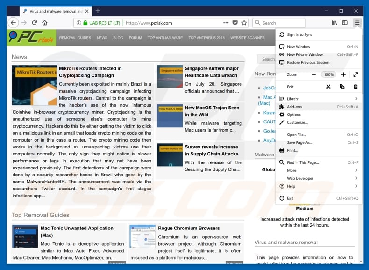Click the browser Search input field
Screen dimensions: 369x270
coord(279,23)
